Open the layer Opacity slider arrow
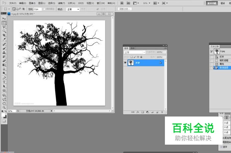This screenshot has height=153, width=231. [165, 52]
